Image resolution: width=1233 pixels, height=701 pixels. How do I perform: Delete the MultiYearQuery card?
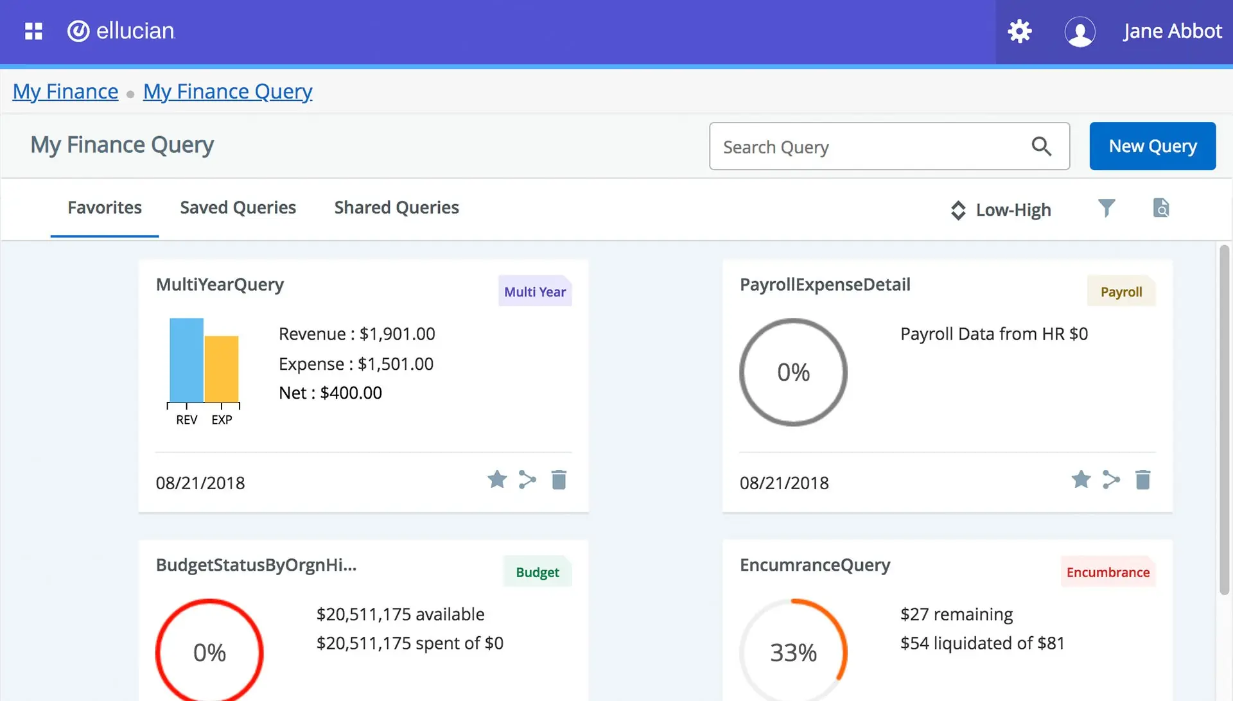(559, 480)
